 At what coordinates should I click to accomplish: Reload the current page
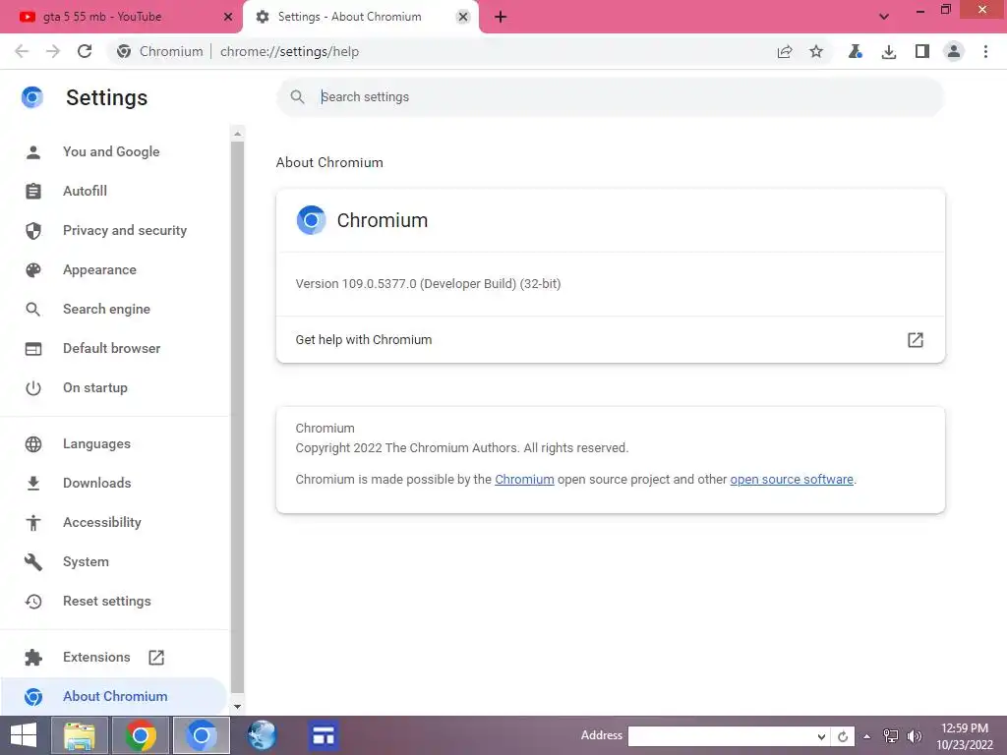click(x=85, y=51)
